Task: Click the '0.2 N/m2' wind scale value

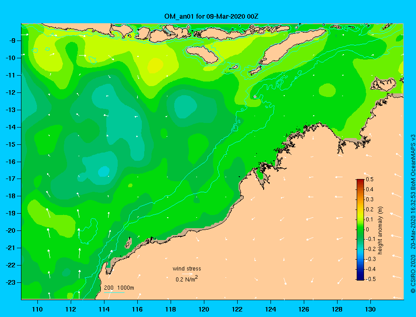Action: (187, 279)
